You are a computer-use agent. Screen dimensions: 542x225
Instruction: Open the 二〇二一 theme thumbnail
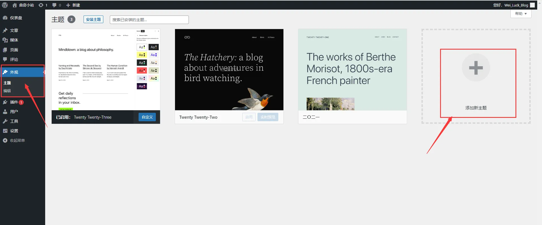pos(352,69)
